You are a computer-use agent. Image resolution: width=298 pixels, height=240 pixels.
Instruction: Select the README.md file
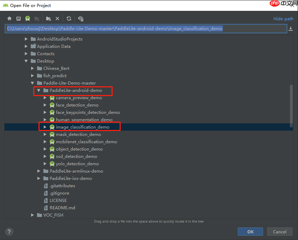point(62,208)
